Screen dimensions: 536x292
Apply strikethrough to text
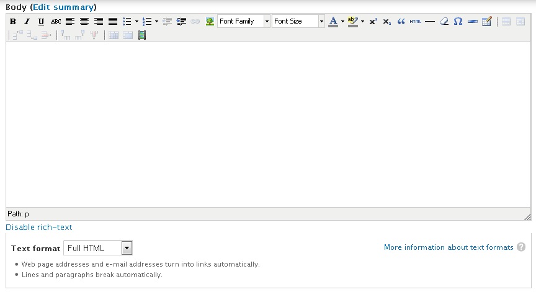tap(56, 22)
